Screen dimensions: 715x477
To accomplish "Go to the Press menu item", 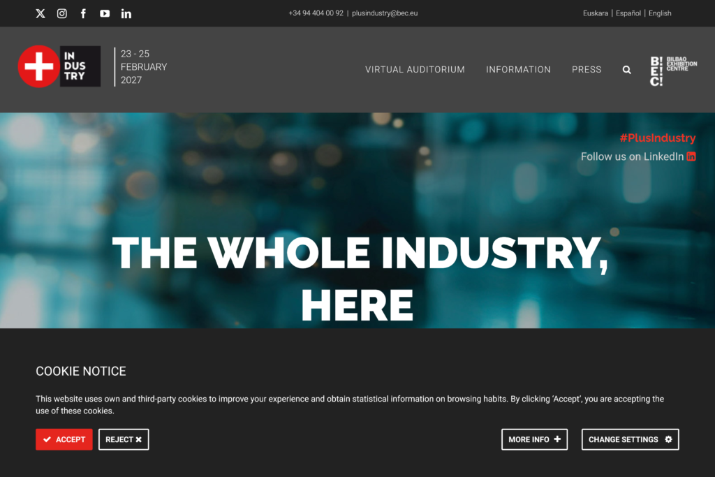I will [587, 70].
